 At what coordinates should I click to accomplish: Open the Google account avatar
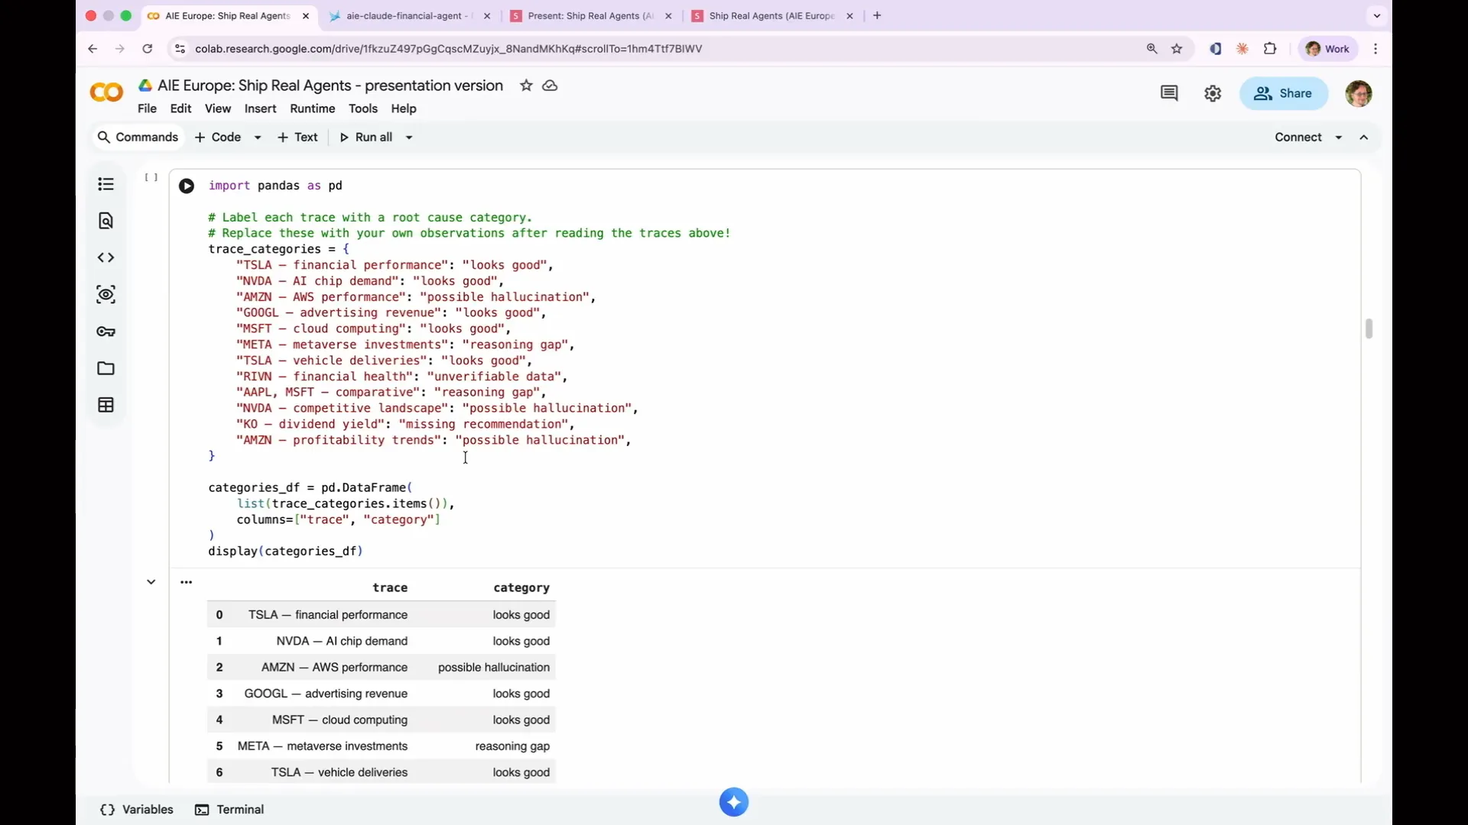[x=1359, y=93]
